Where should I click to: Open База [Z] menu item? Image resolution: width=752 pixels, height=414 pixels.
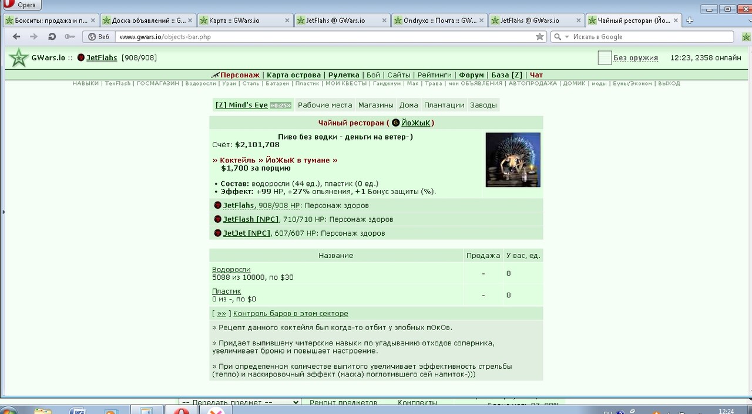pyautogui.click(x=506, y=75)
